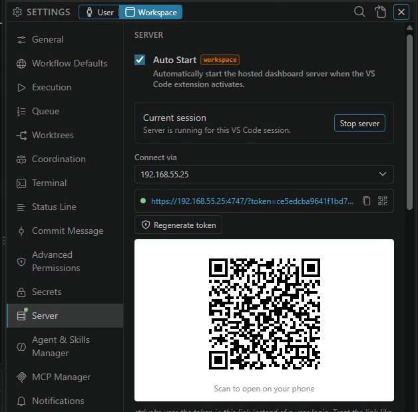418x412 pixels.
Task: Click the MCP Manager icon
Action: 21,377
